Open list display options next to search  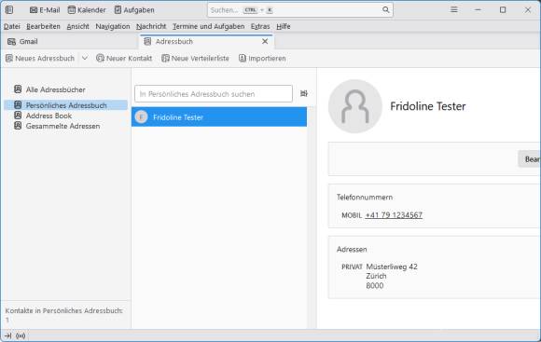304,93
